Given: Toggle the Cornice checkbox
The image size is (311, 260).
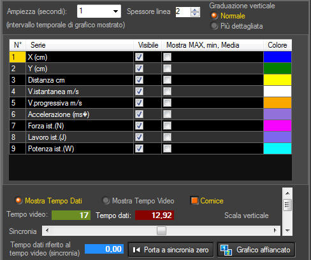Looking at the screenshot, I should click(x=194, y=200).
